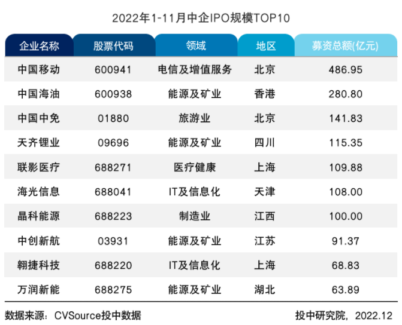Click region cell 江西
Image resolution: width=402 pixels, height=325 pixels.
click(x=265, y=216)
